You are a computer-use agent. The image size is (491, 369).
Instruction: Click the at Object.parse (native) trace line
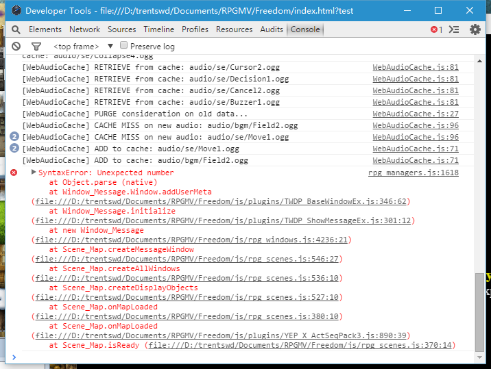coord(103,182)
